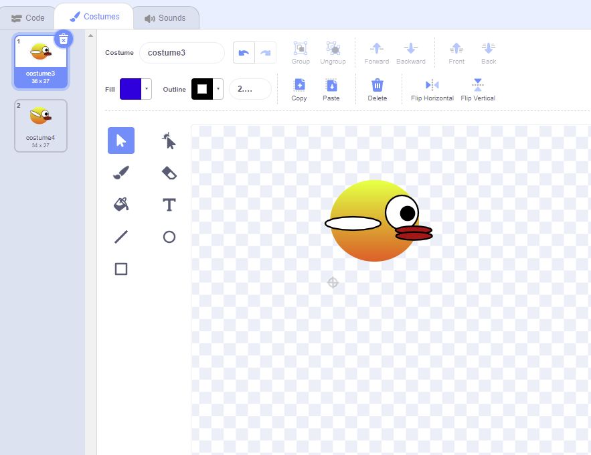Switch to the Sounds tab
Image resolution: width=591 pixels, height=455 pixels.
(x=165, y=17)
